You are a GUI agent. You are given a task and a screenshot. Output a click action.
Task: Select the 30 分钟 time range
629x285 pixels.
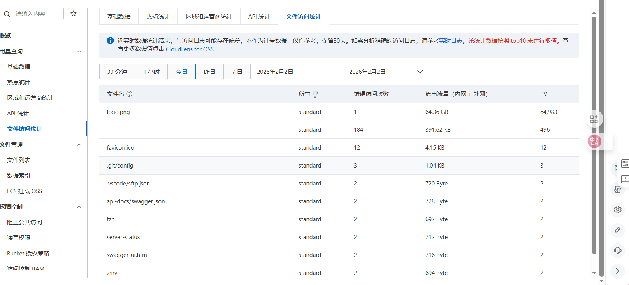[x=117, y=72]
